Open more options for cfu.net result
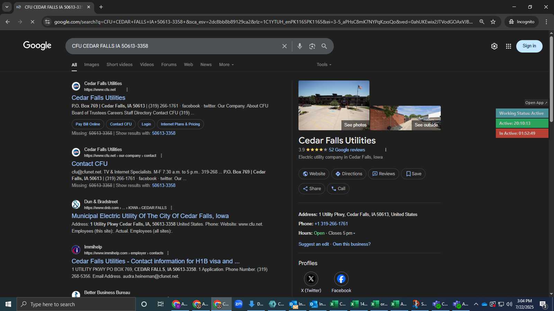The width and height of the screenshot is (554, 311). pos(127,89)
